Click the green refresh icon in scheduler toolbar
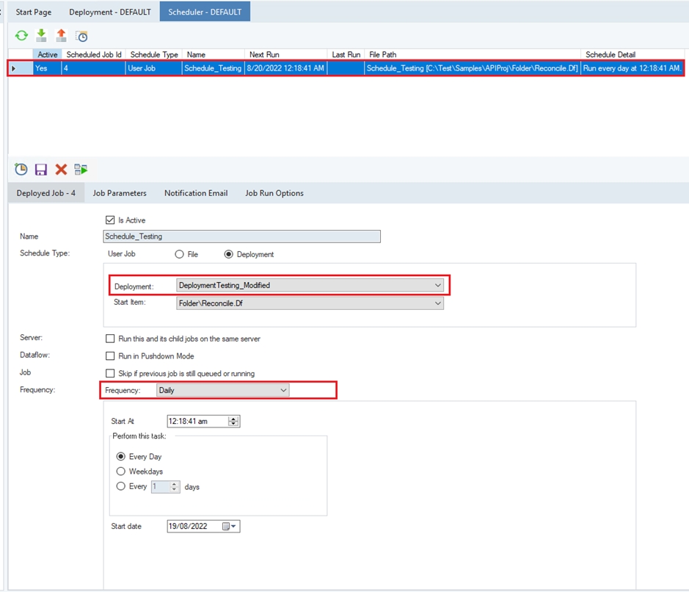Screen dimensions: 689x592 click(x=22, y=35)
